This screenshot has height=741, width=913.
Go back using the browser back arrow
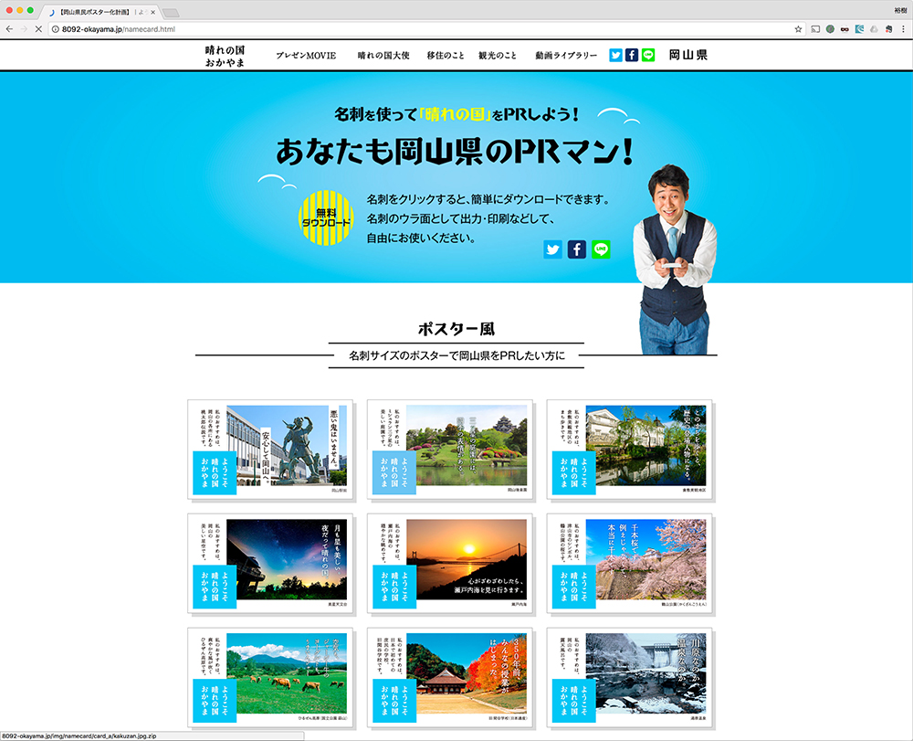pyautogui.click(x=9, y=29)
